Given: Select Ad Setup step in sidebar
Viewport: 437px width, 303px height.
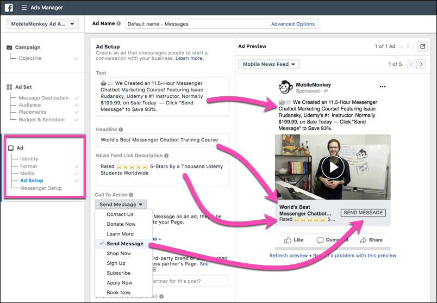Looking at the screenshot, I should pyautogui.click(x=32, y=181).
